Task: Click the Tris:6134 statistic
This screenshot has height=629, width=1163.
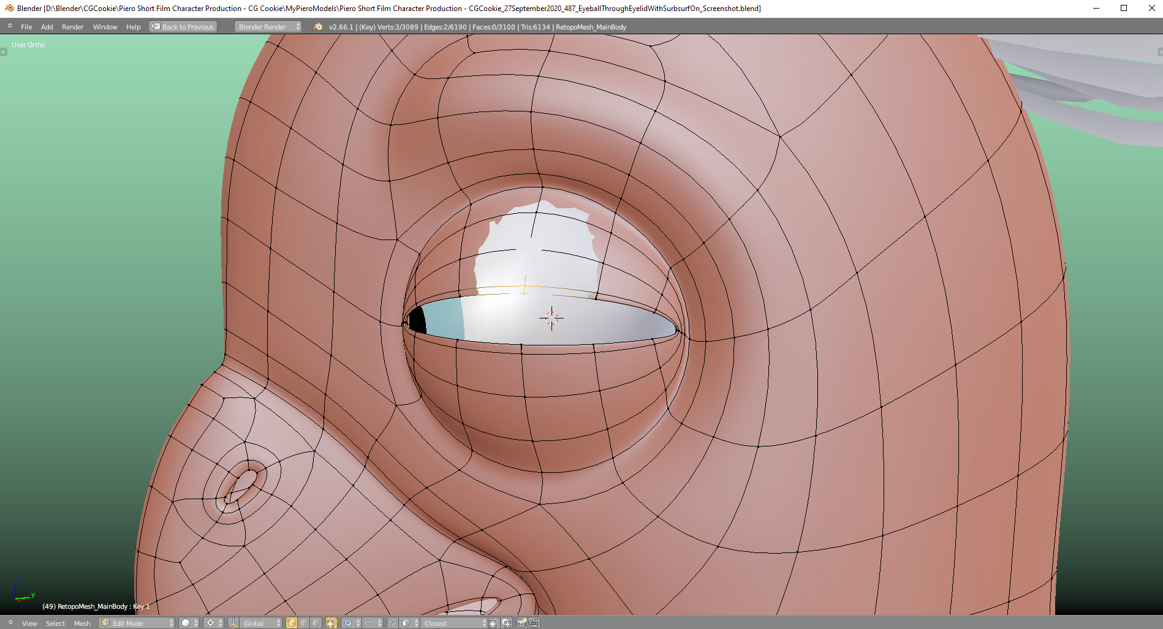Action: tap(536, 27)
